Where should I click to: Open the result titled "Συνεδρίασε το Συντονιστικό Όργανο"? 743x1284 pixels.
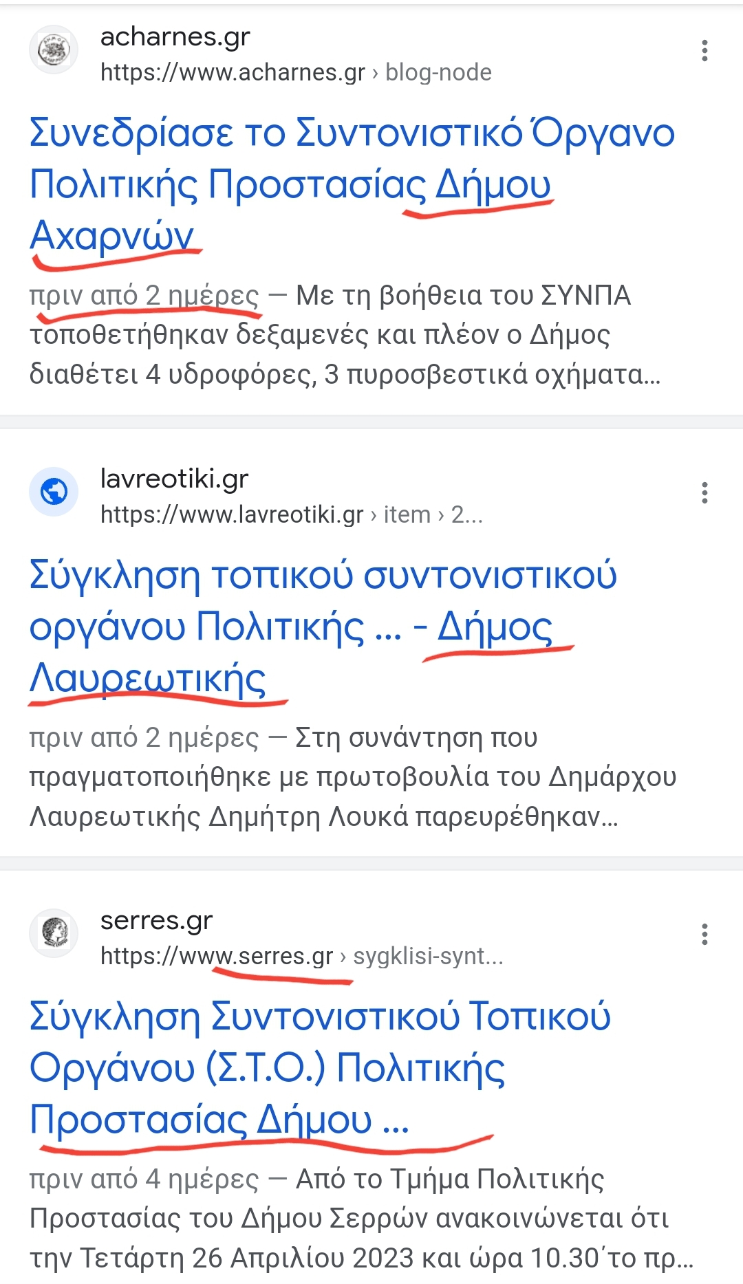pyautogui.click(x=351, y=133)
